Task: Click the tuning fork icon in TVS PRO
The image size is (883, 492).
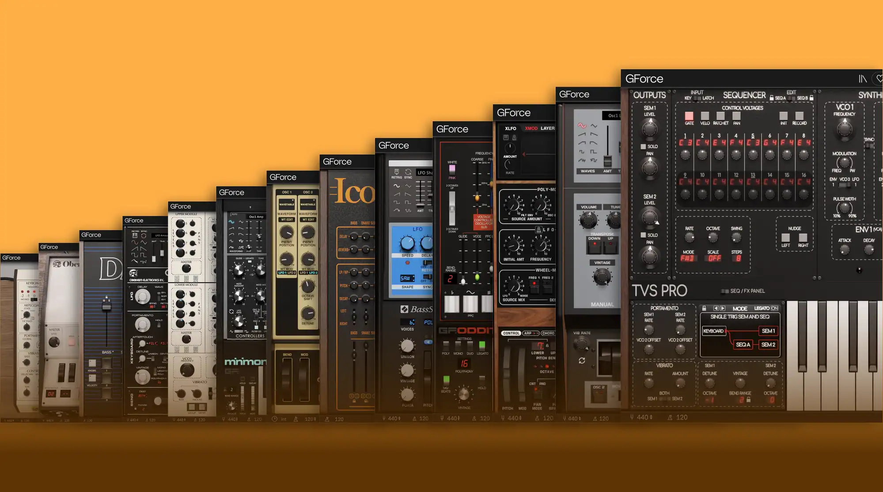Action: click(632, 417)
